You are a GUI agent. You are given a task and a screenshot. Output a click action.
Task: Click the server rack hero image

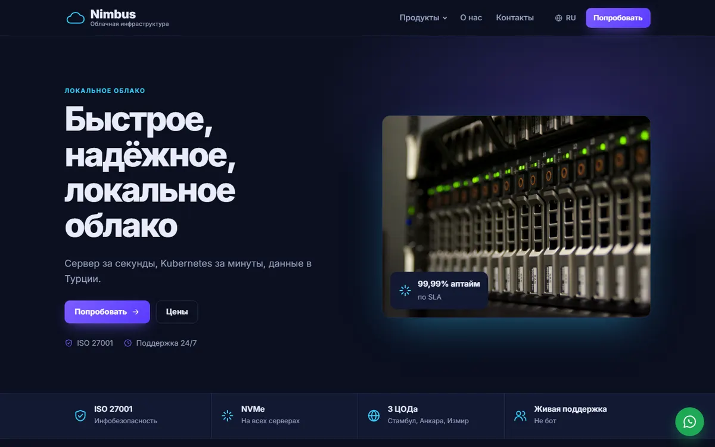coord(516,216)
